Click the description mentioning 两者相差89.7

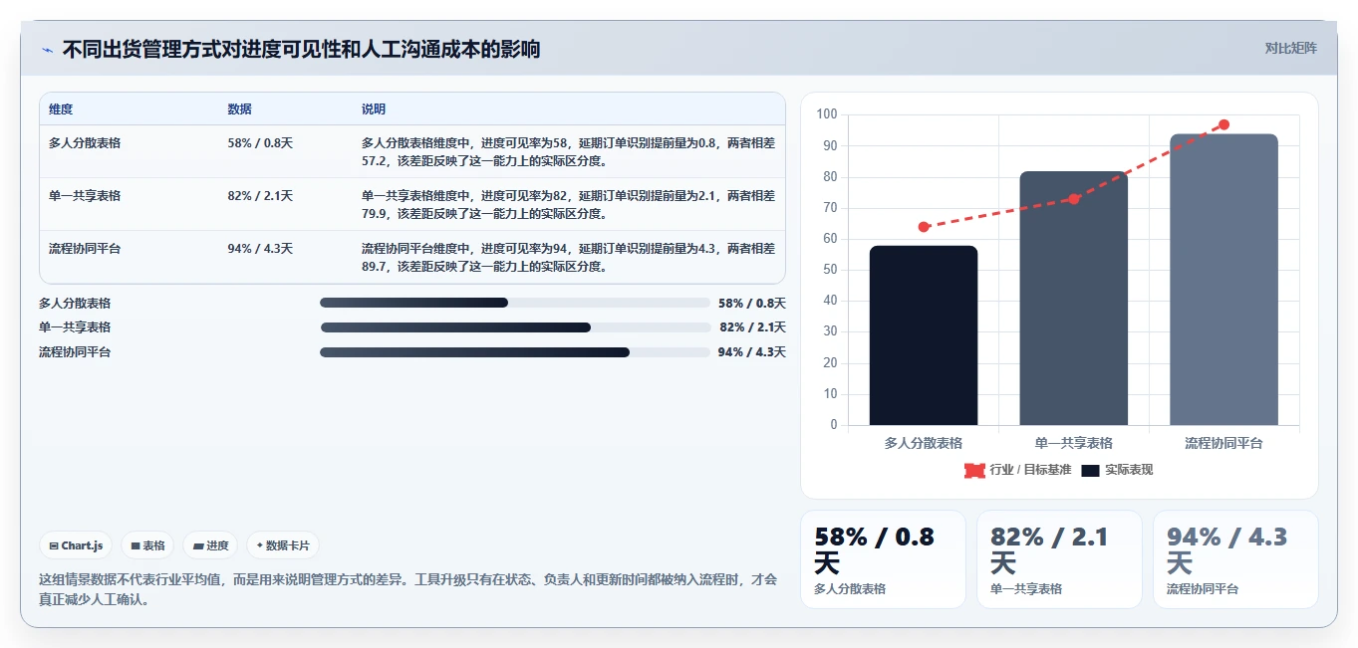pos(568,257)
